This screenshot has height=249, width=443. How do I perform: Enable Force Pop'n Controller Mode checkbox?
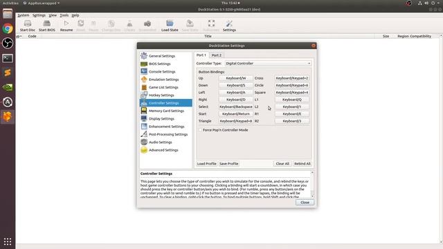[200, 130]
